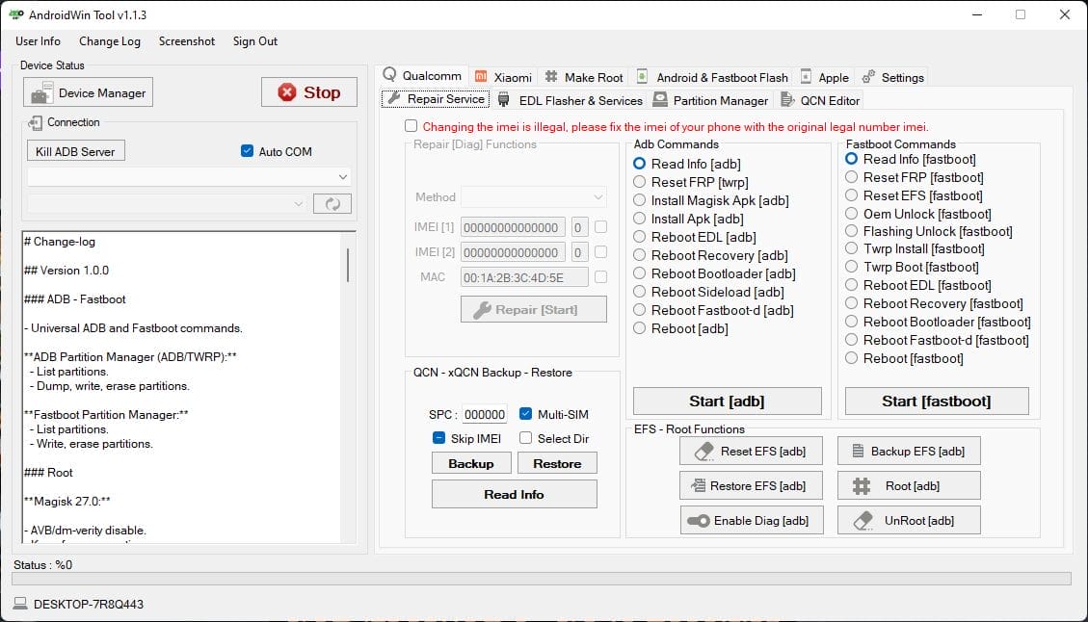Enable Diag mode via the key icon
Screen dimensions: 1088x622
tap(751, 520)
